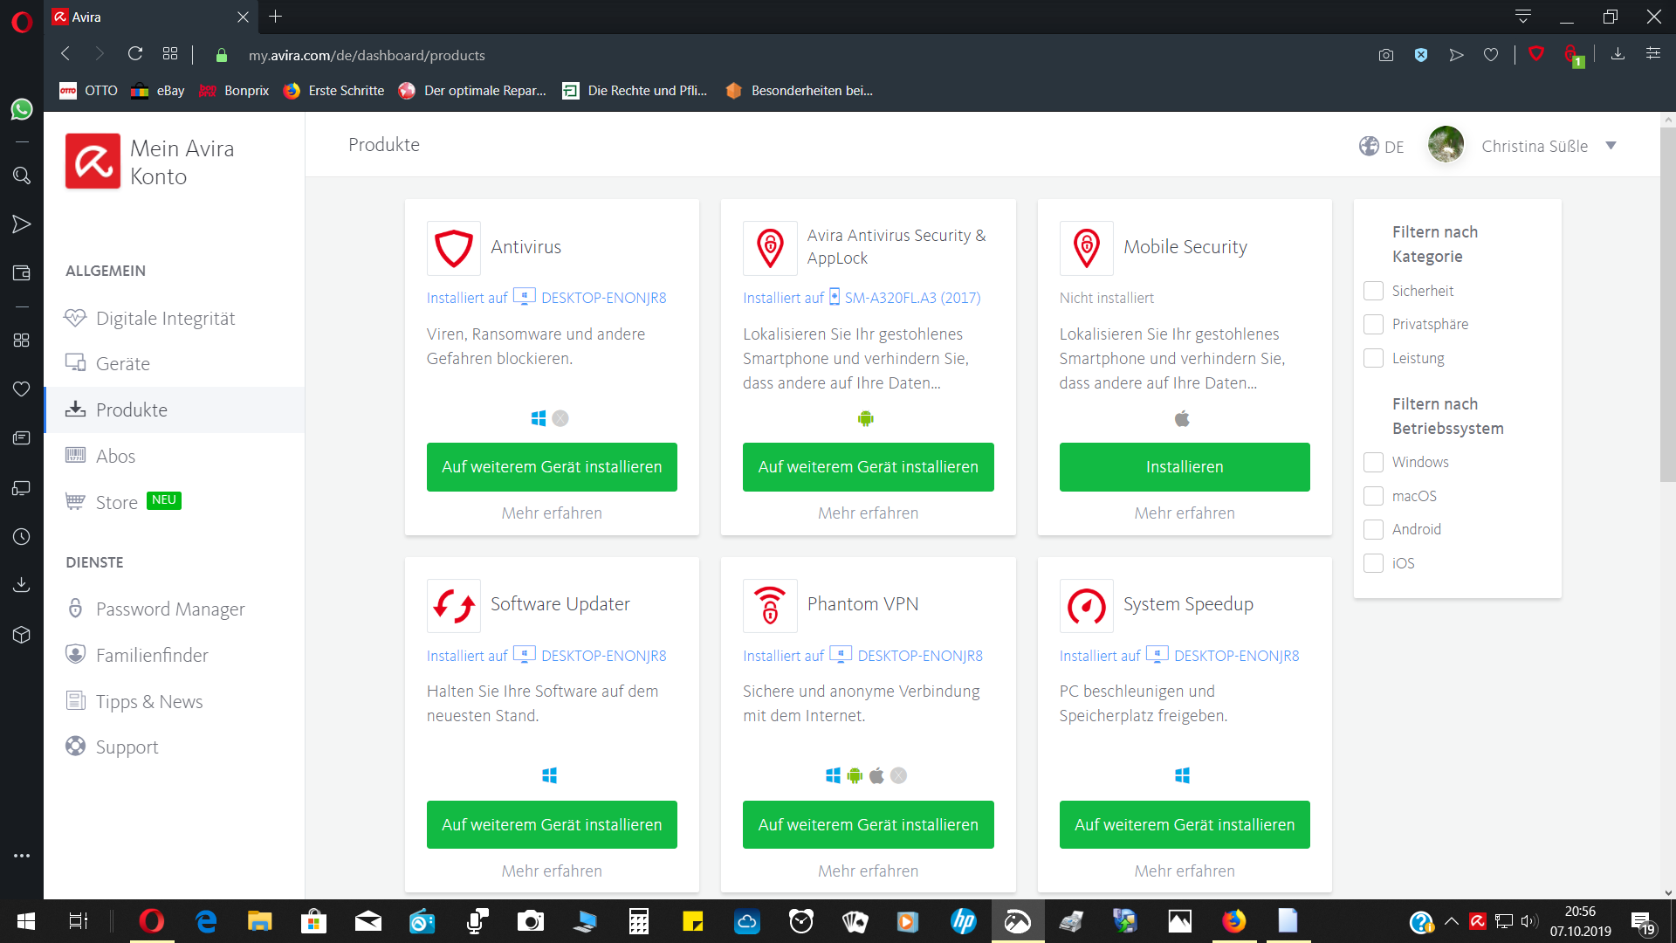Expand the Christina Süßle account dropdown
Image resolution: width=1676 pixels, height=943 pixels.
click(1611, 146)
